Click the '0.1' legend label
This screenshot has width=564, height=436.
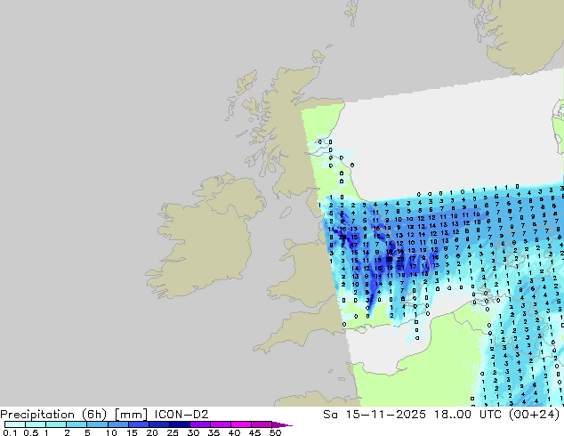(8, 432)
